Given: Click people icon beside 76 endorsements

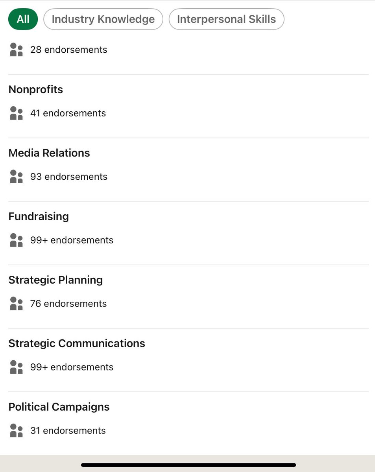Looking at the screenshot, I should pyautogui.click(x=17, y=304).
